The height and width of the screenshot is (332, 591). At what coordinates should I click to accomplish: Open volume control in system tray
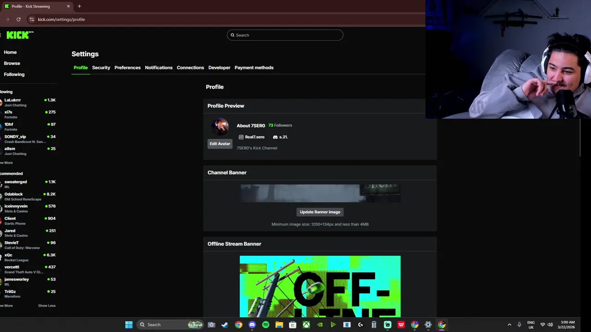[550, 325]
